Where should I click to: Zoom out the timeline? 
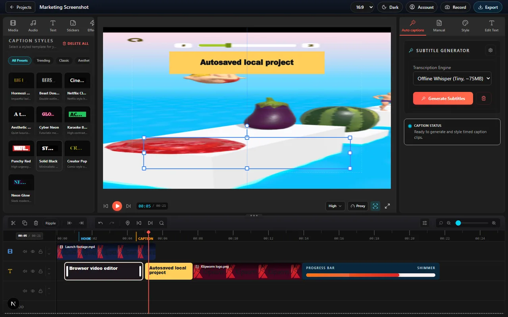pyautogui.click(x=449, y=223)
